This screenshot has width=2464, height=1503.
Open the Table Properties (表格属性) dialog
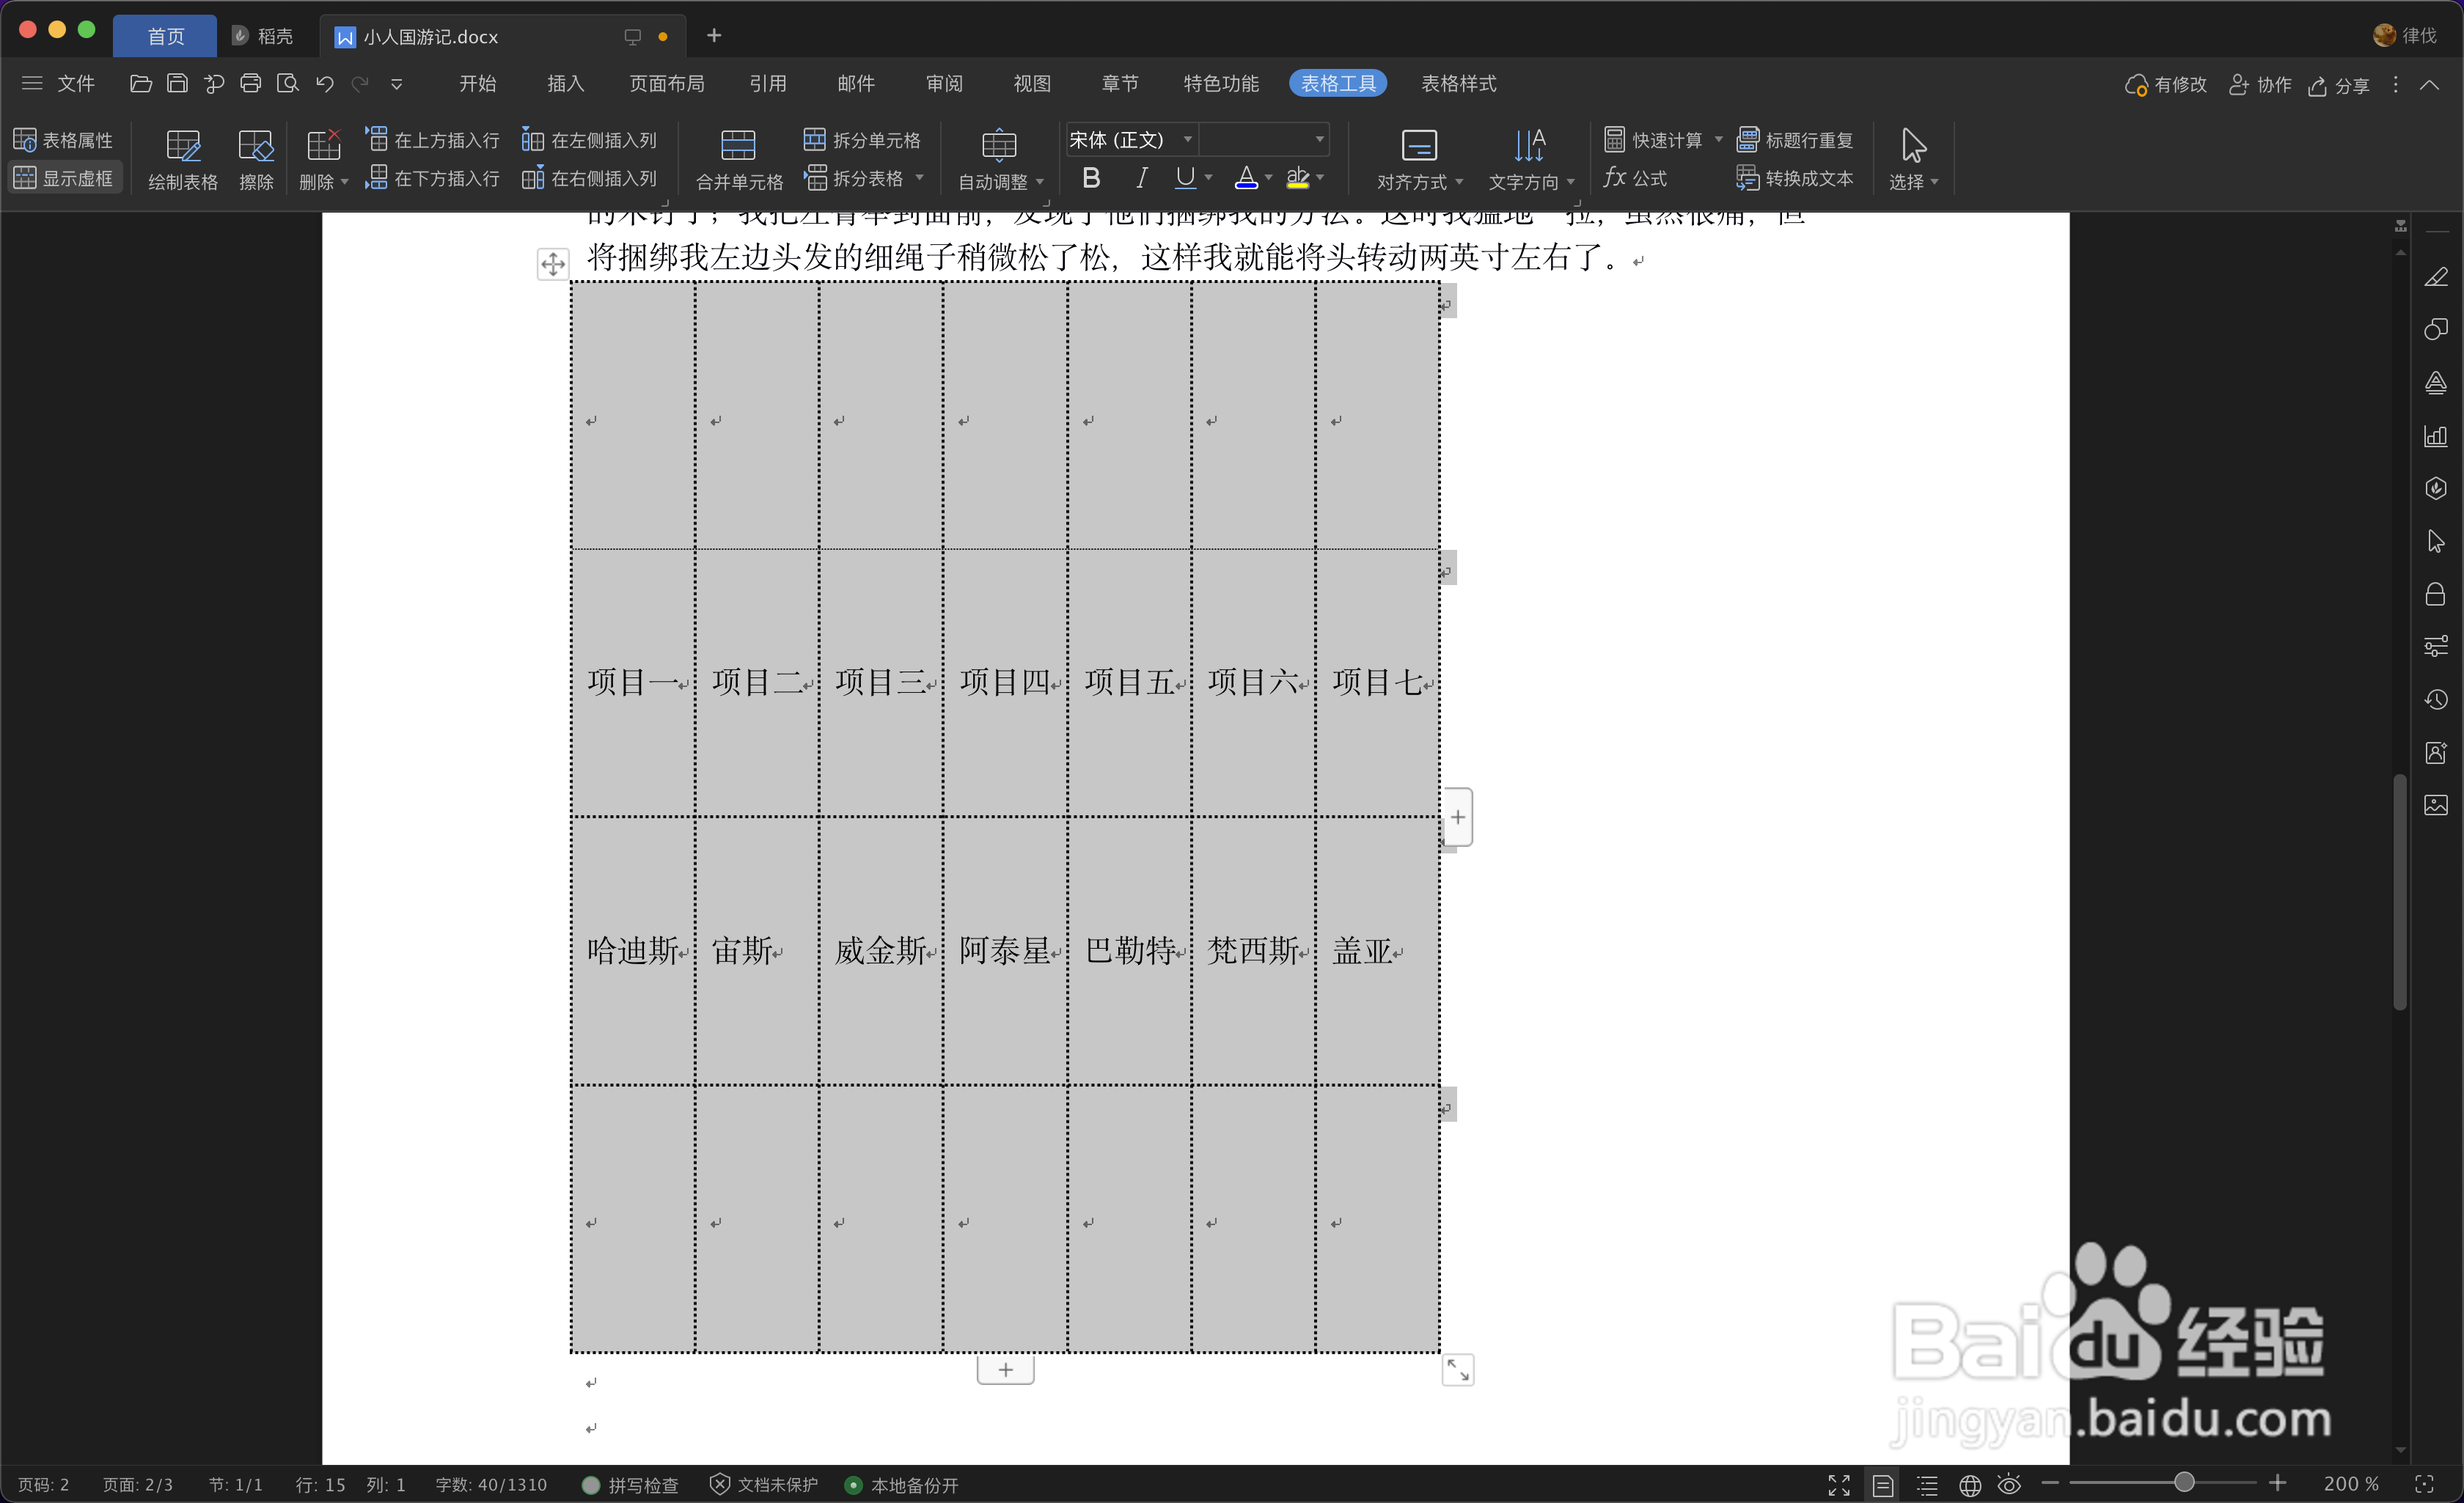(x=63, y=140)
